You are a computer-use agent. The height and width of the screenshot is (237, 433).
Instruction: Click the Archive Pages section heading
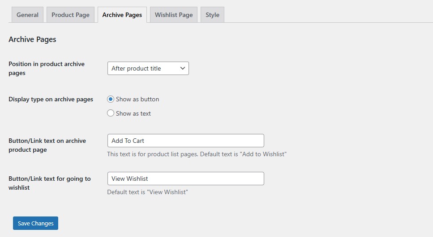point(32,39)
